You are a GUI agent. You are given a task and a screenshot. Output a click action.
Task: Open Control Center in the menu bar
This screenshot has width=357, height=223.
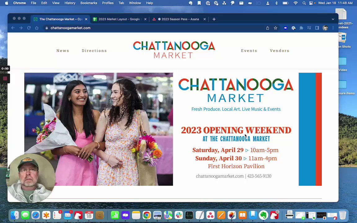(x=311, y=3)
